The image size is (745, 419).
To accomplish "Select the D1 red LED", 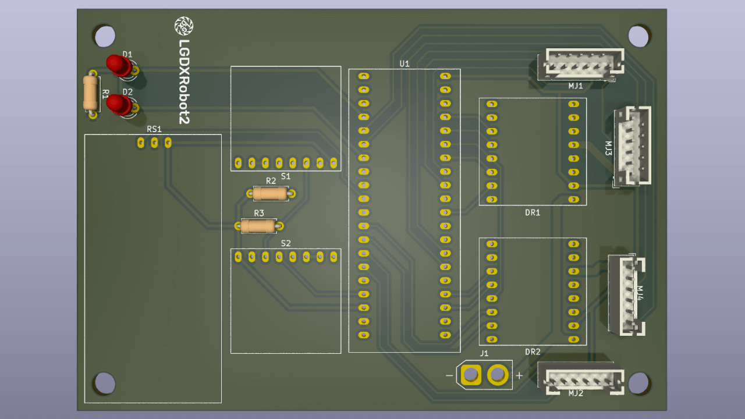I will 118,66.
